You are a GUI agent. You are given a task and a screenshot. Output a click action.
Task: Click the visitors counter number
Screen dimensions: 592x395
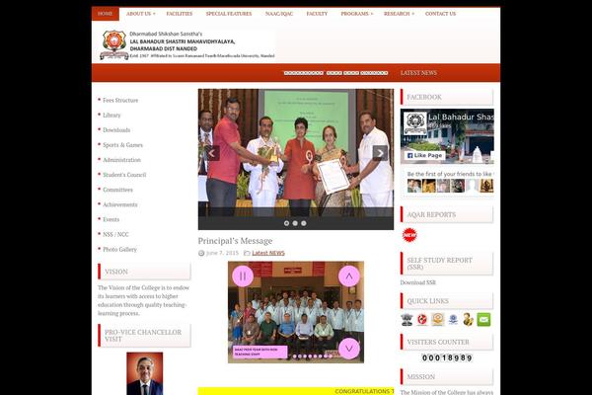(x=447, y=357)
